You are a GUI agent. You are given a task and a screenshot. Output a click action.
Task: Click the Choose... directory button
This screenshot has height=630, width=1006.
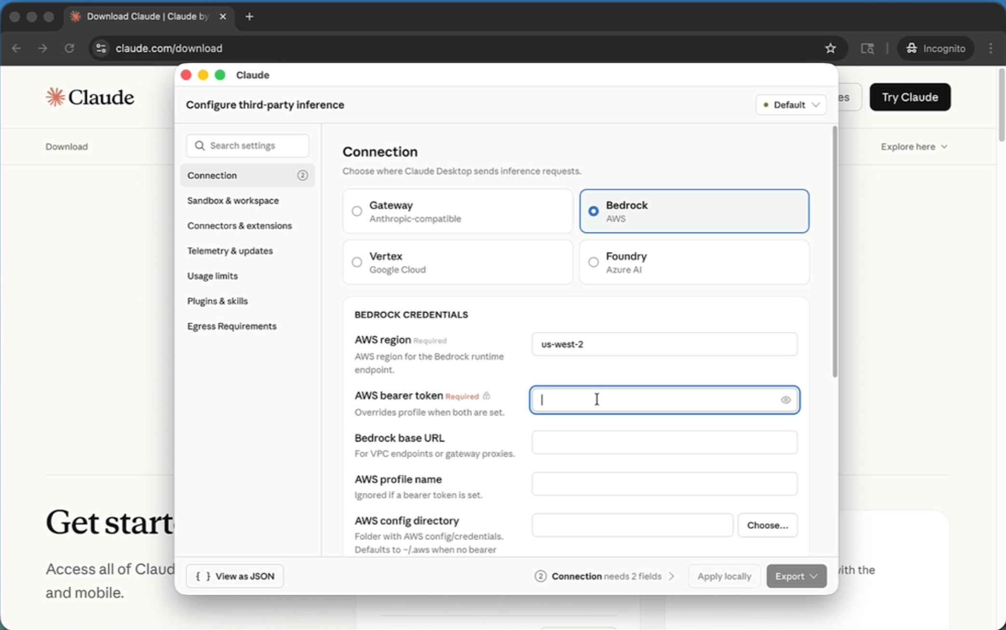click(767, 525)
